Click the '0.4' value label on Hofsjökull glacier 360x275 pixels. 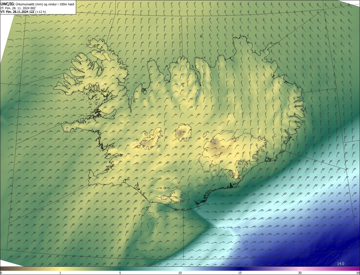(181, 133)
